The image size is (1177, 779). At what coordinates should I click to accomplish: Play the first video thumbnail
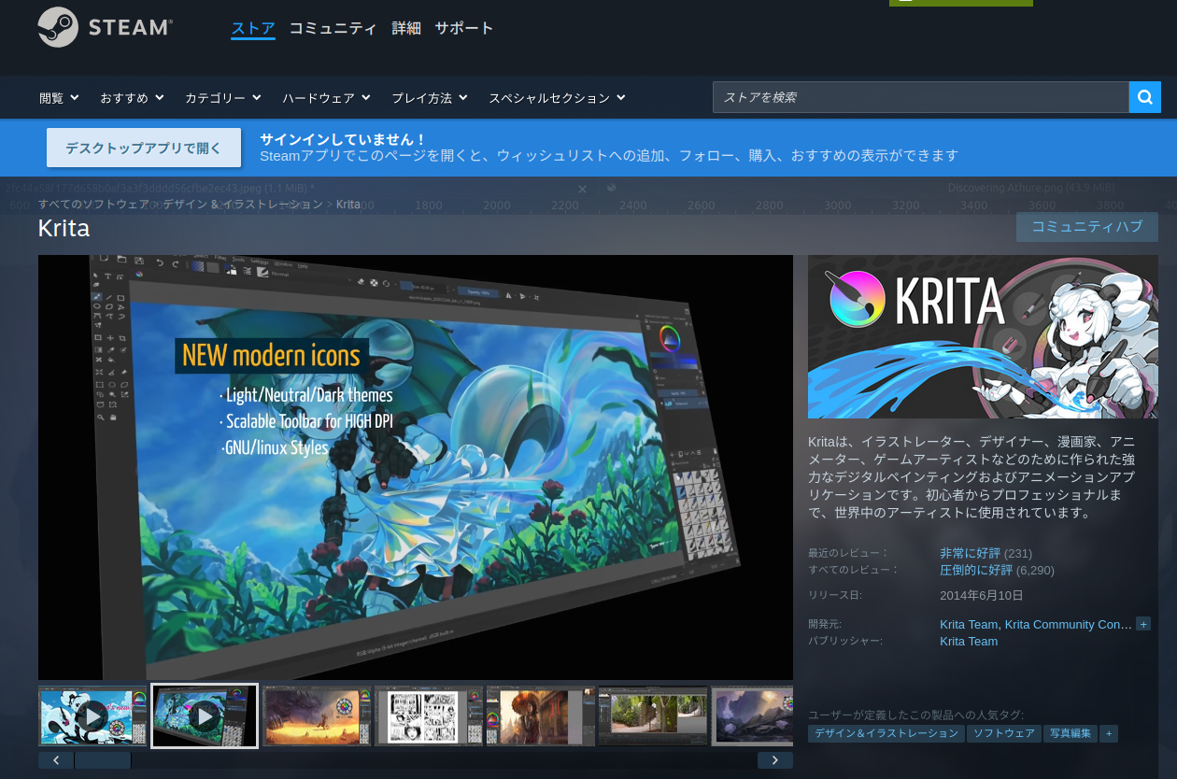92,716
